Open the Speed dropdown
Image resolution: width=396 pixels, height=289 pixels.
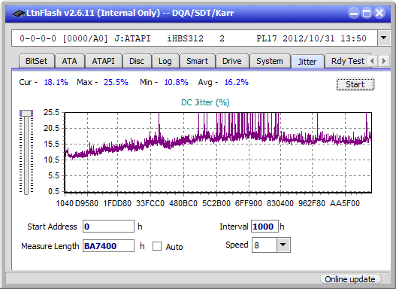[x=283, y=245]
